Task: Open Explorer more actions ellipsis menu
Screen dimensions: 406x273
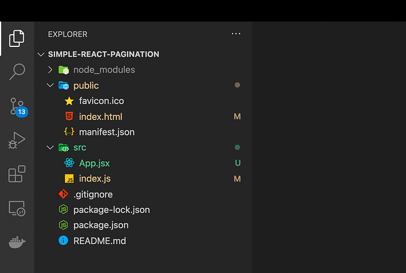Action: coord(236,34)
